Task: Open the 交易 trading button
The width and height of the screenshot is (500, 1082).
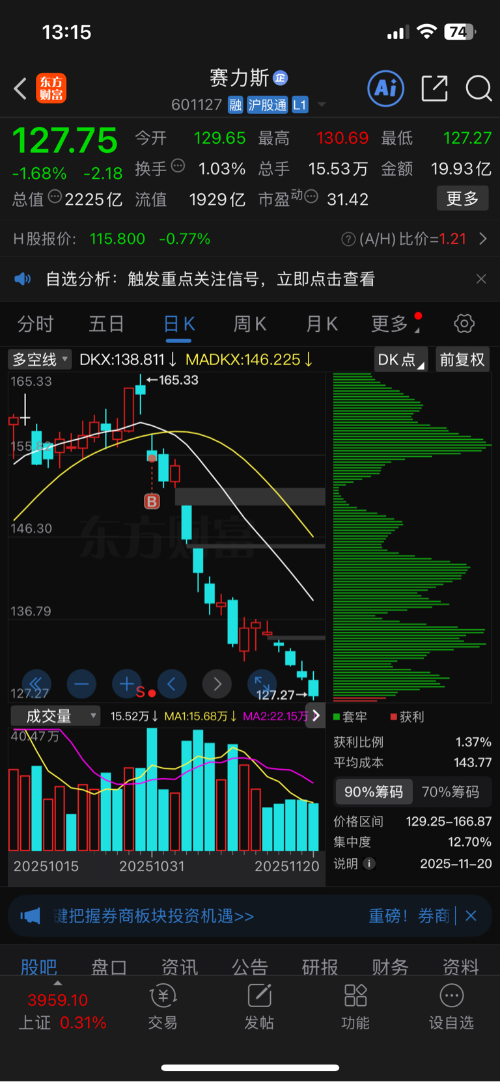Action: pos(163,1007)
